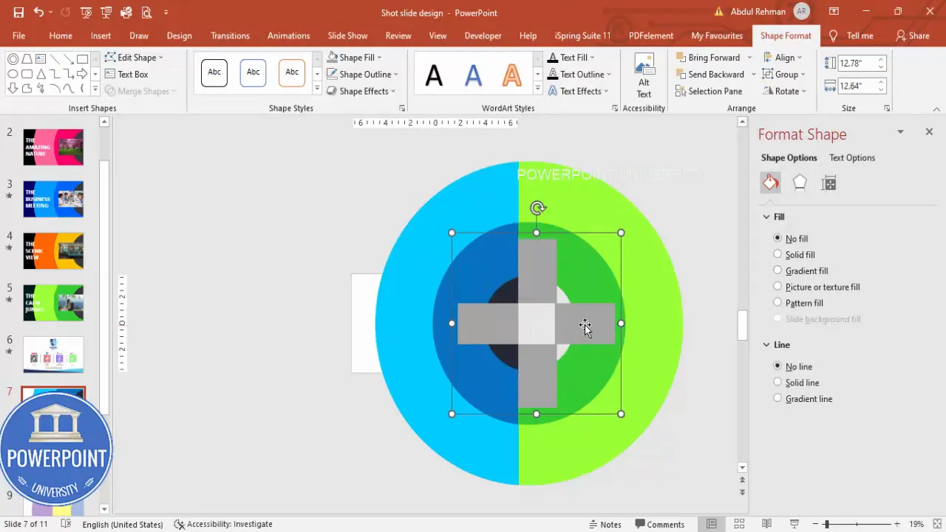Select Solid fill radio option
The width and height of the screenshot is (946, 532).
(x=777, y=254)
